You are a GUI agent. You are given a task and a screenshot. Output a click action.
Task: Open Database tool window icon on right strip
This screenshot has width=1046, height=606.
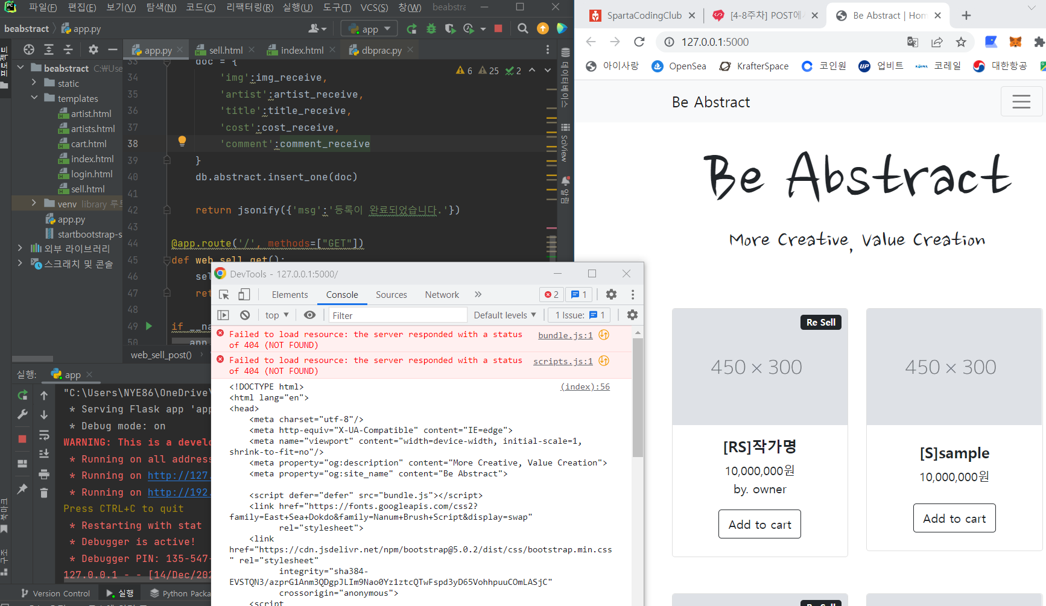click(x=565, y=52)
